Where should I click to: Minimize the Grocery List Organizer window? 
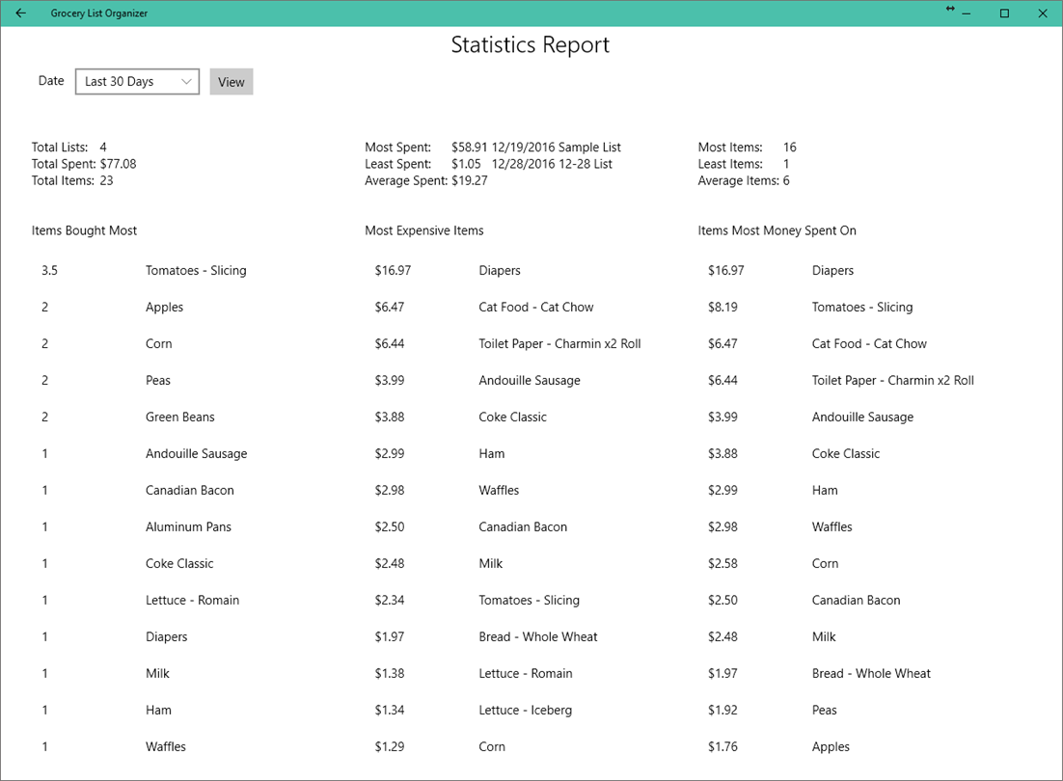(x=967, y=13)
